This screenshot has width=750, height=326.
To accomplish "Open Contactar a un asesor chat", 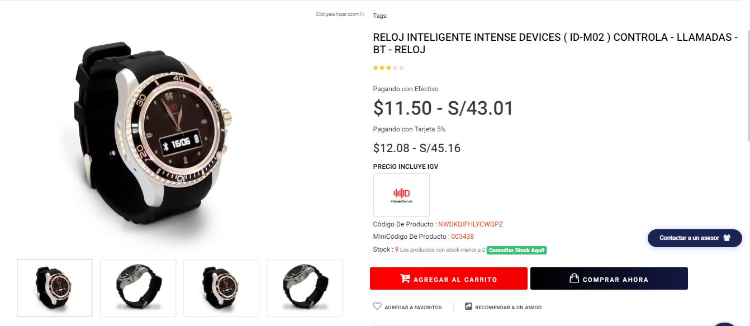I will click(x=690, y=238).
